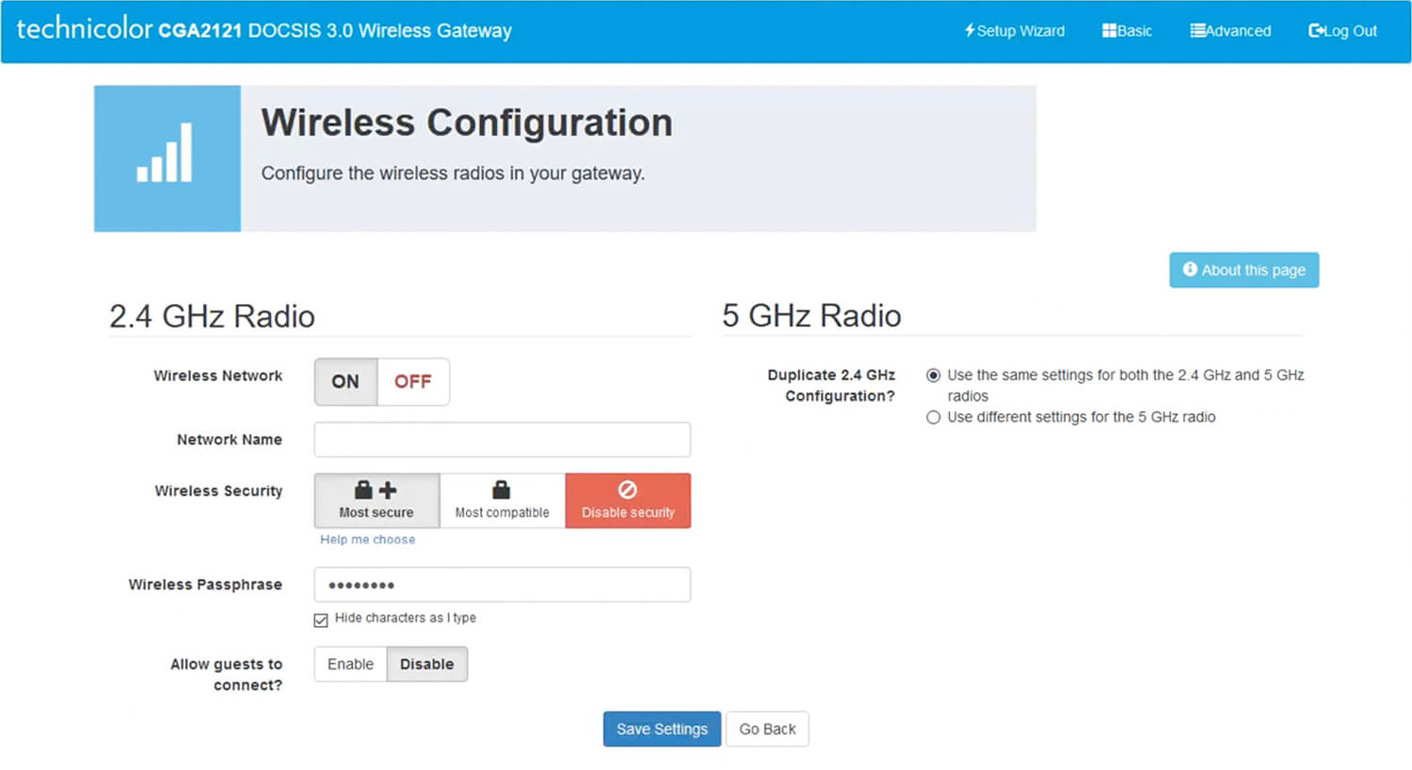Viewport: 1412px width, 770px height.
Task: Select Most secure lock-plus icon
Action: 376,489
